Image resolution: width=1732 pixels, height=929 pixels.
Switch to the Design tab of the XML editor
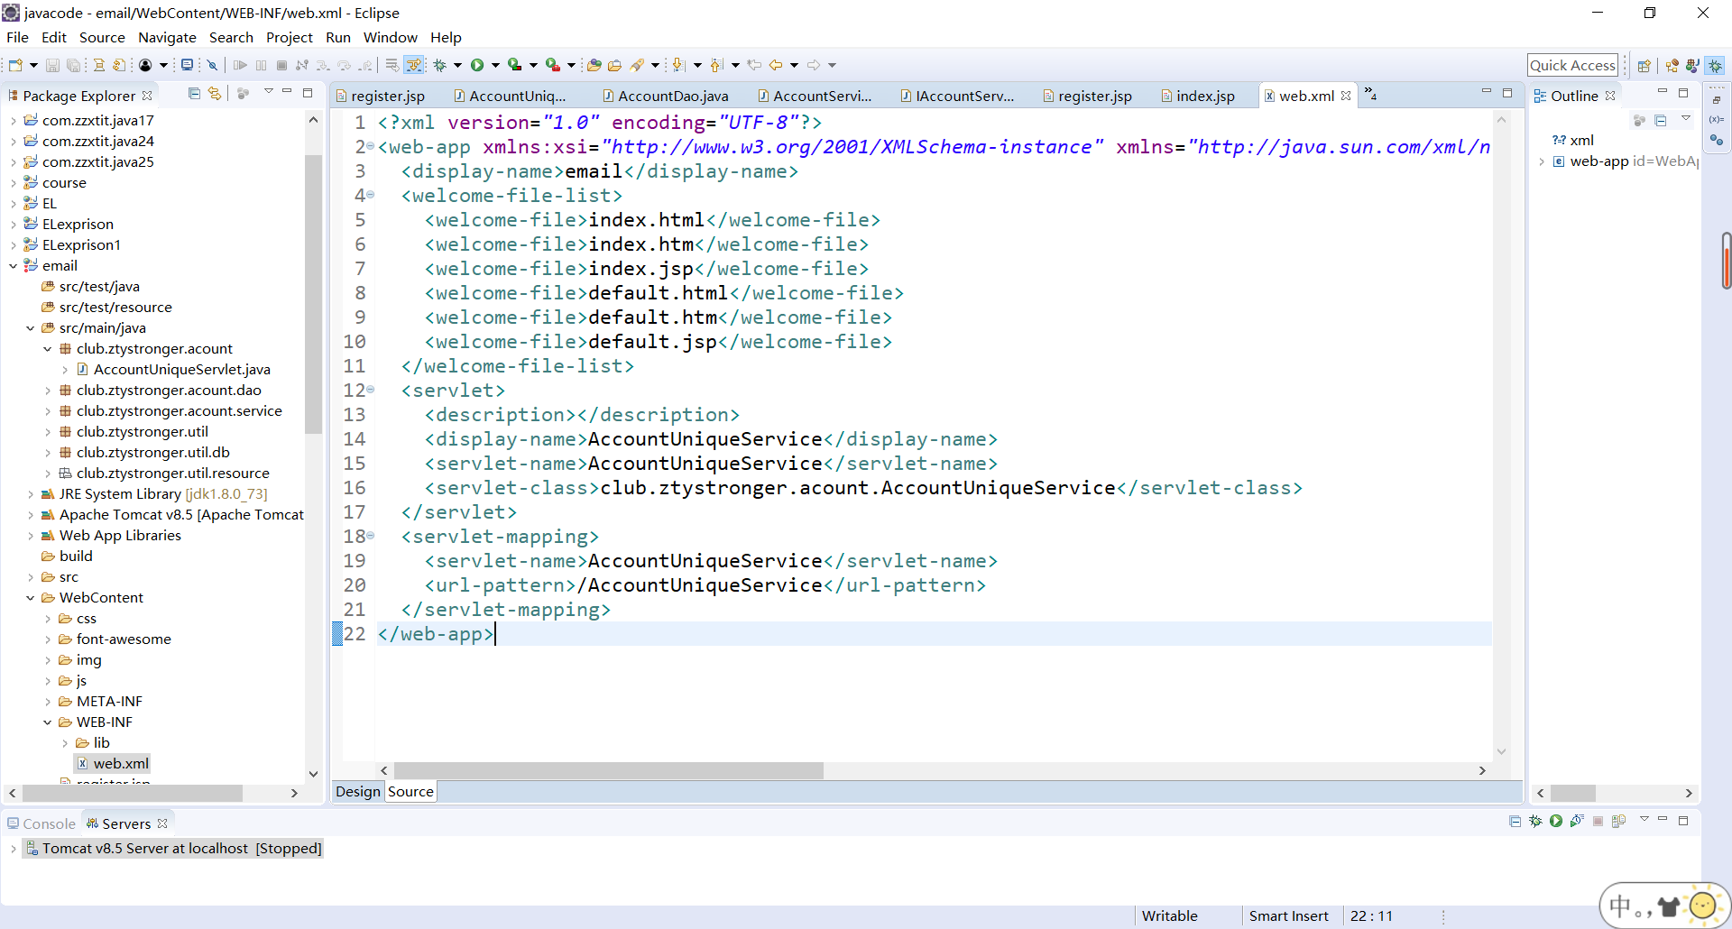[x=358, y=791]
